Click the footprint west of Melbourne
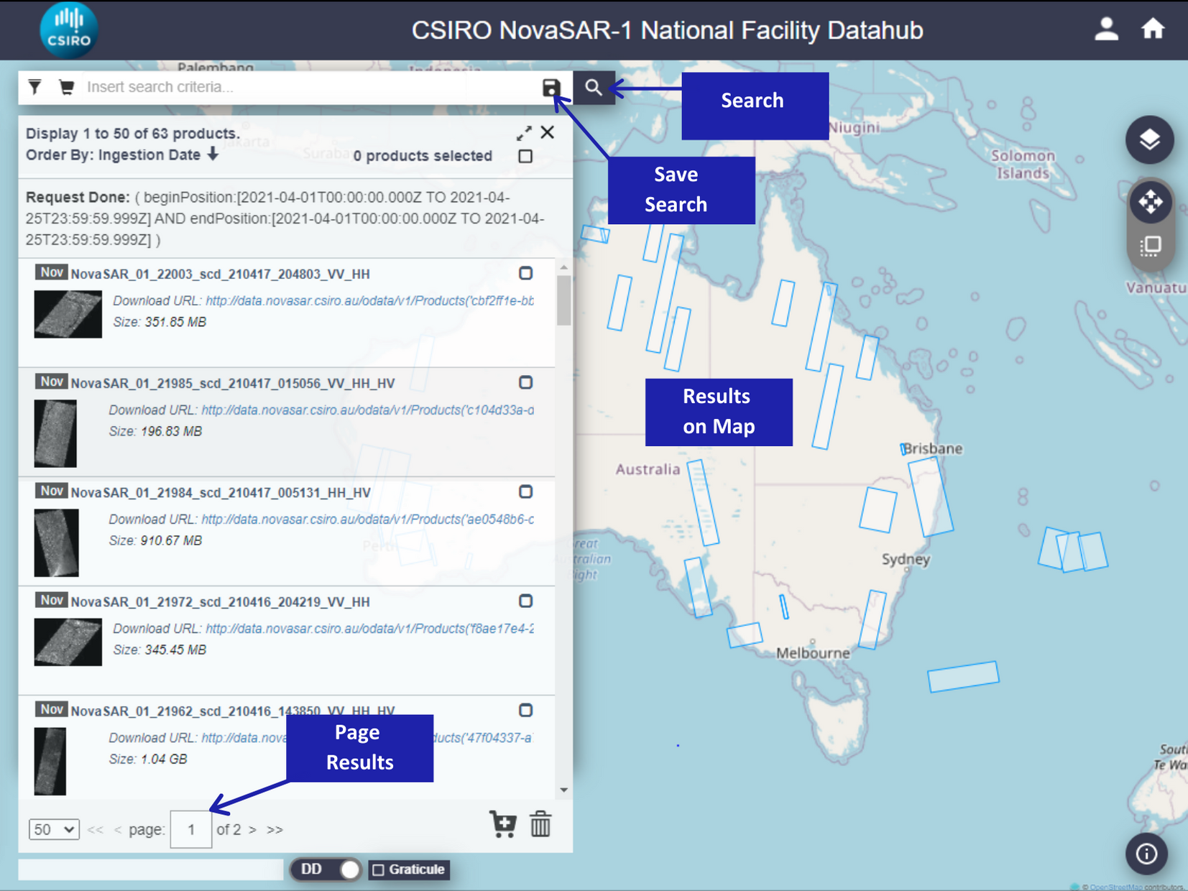 [745, 635]
